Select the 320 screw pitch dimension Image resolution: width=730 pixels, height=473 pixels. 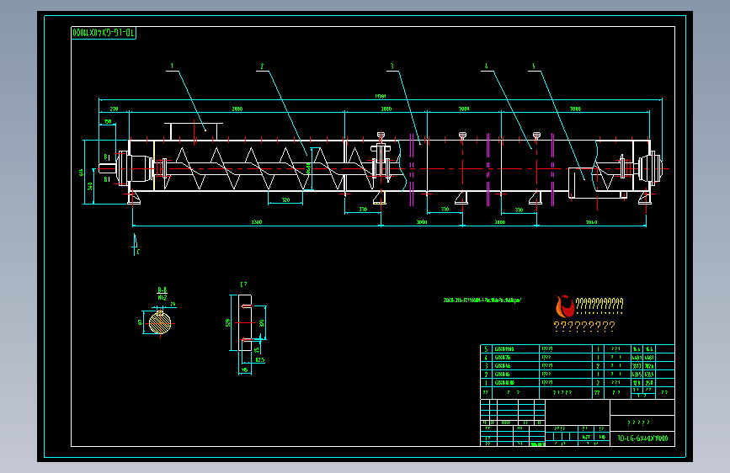point(286,199)
